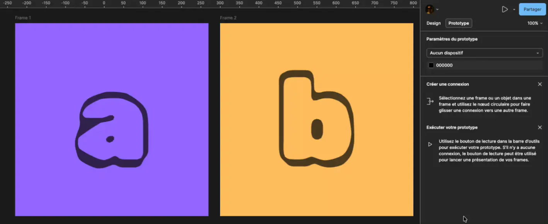Select the Frame 1 label

pos(23,18)
